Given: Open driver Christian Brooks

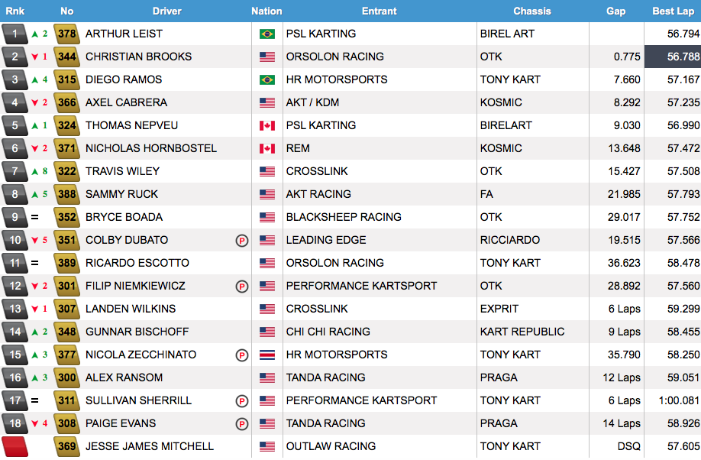Looking at the screenshot, I should pos(138,57).
